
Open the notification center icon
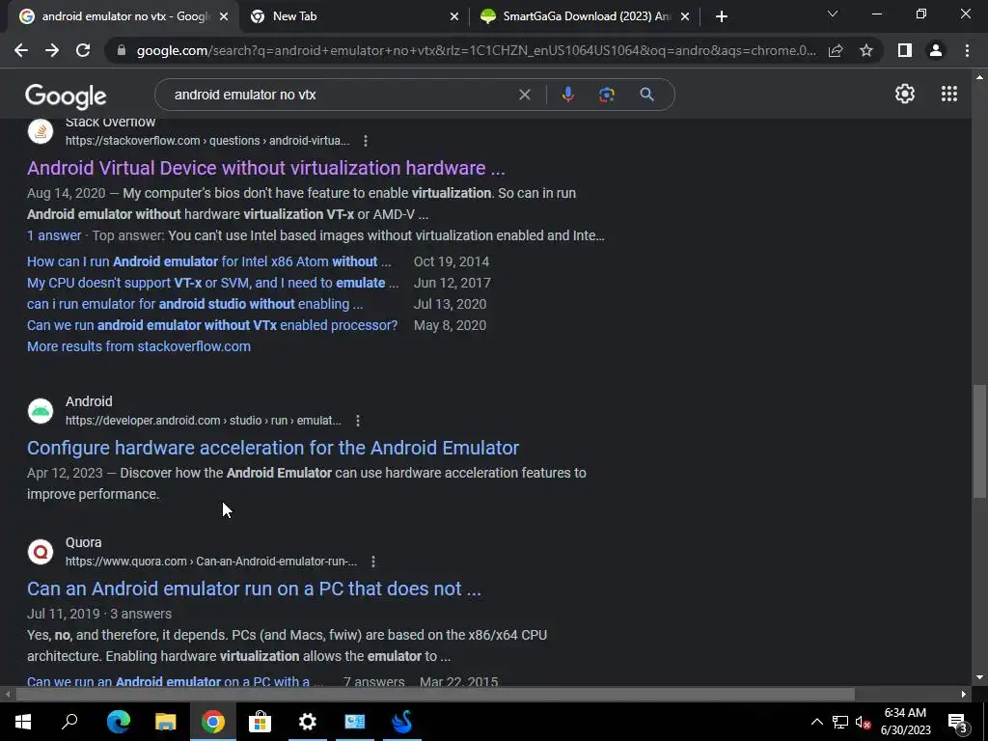click(958, 722)
